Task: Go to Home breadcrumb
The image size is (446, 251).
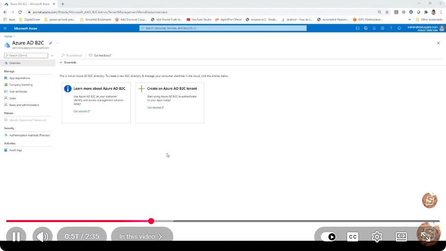Action: pos(8,37)
